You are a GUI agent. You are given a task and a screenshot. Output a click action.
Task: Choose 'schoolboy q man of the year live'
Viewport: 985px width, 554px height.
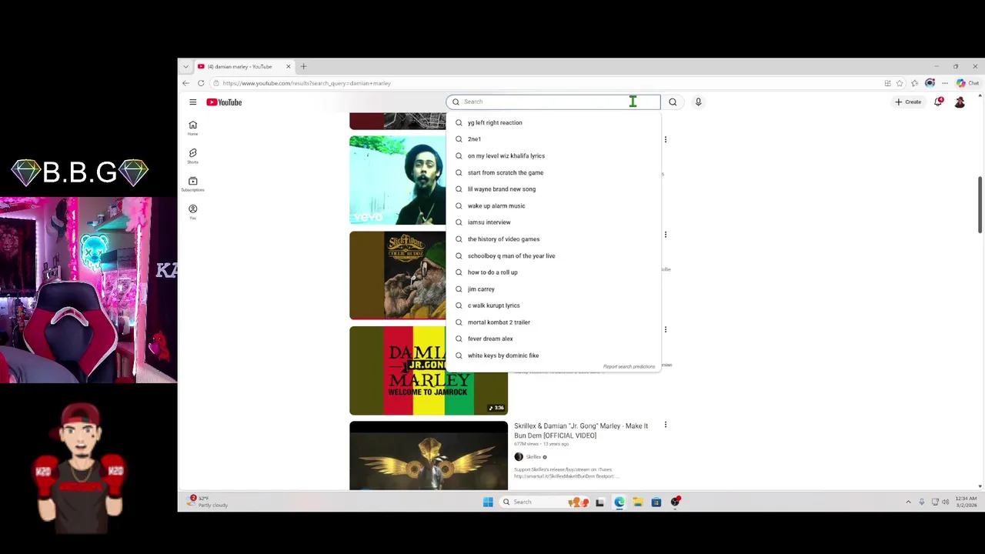click(x=553, y=255)
